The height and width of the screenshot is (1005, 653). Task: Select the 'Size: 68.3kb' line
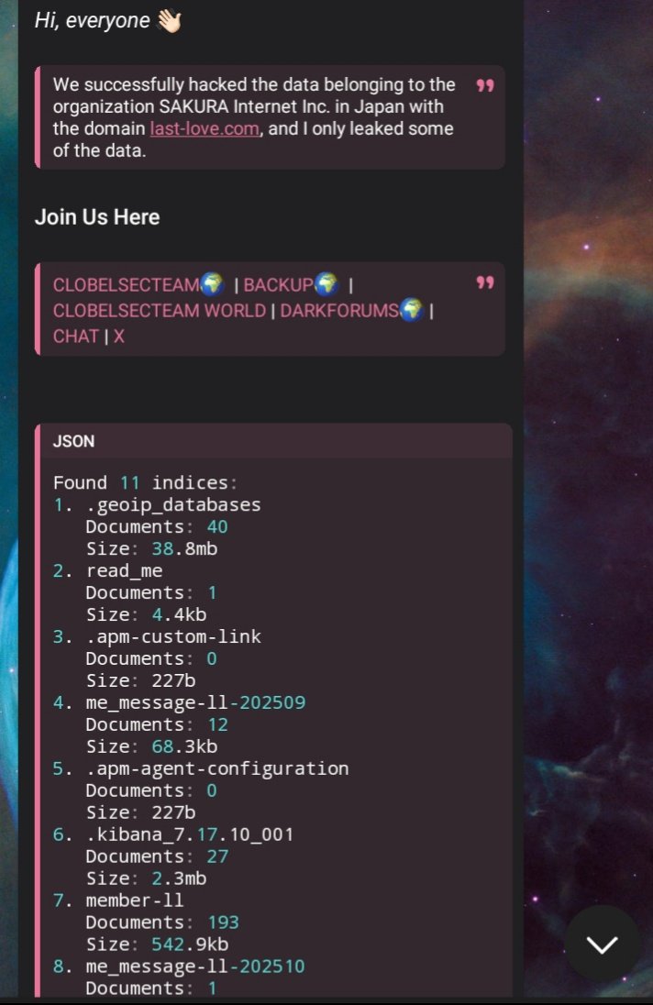point(152,746)
